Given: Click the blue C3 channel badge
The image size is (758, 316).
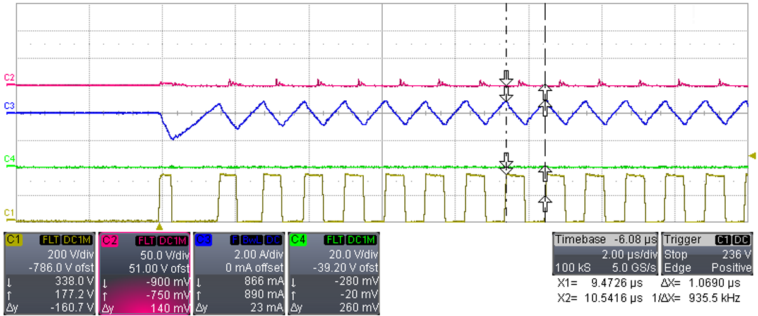Looking at the screenshot, I should coord(204,240).
